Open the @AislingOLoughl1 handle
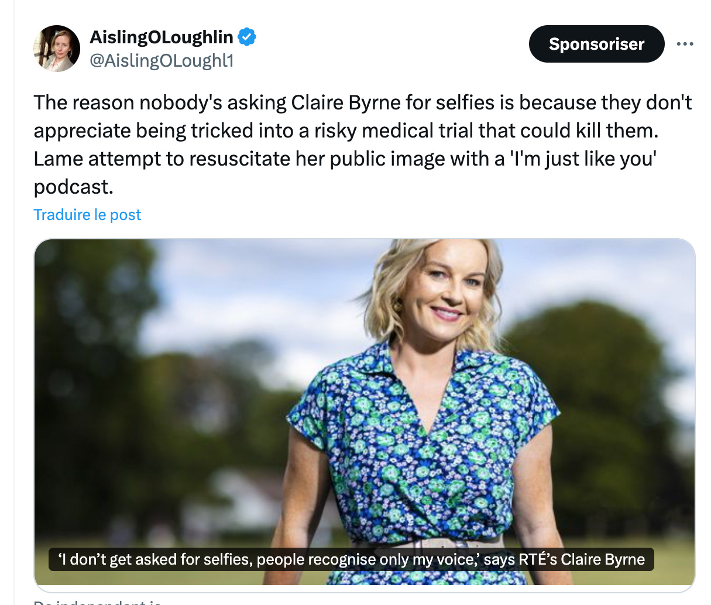Image resolution: width=711 pixels, height=605 pixels. tap(162, 60)
